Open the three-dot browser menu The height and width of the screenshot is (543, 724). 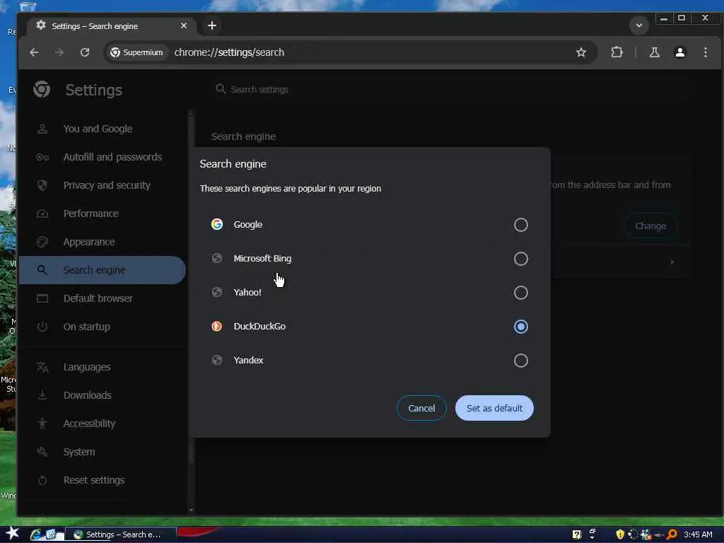pos(705,52)
